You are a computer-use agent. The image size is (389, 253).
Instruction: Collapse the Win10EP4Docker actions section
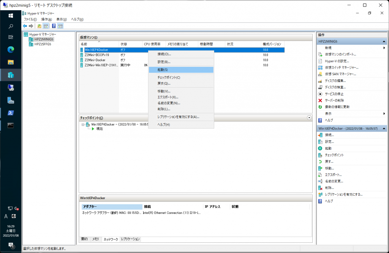click(x=384, y=128)
